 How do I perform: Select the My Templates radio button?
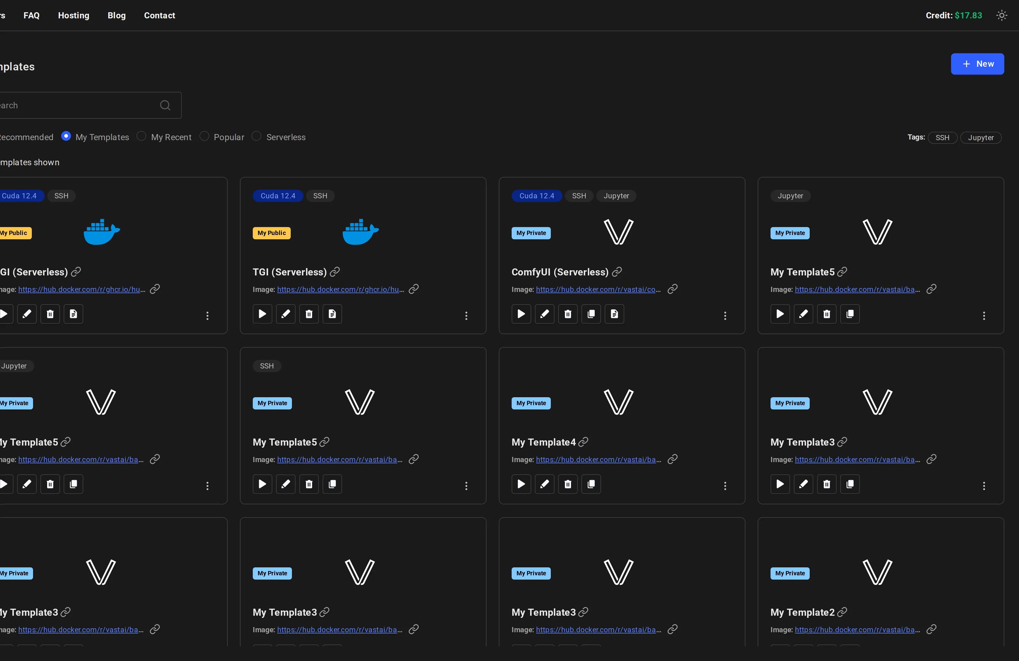66,136
